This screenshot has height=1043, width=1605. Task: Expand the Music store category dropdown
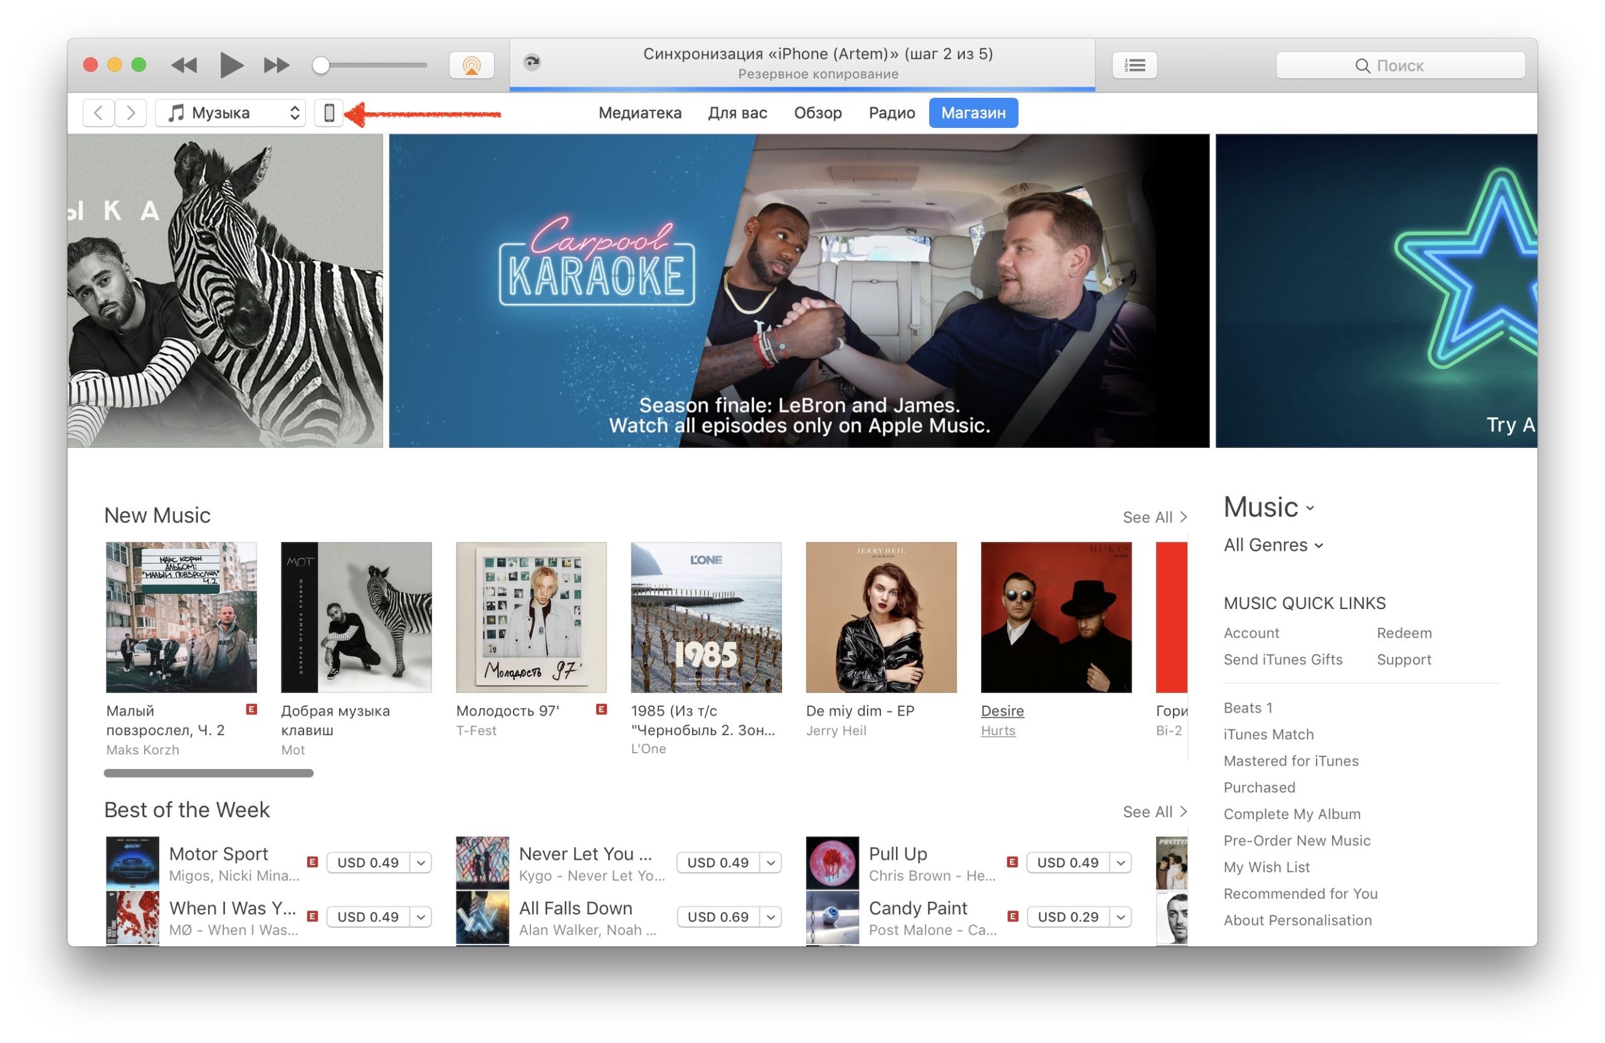(1269, 507)
